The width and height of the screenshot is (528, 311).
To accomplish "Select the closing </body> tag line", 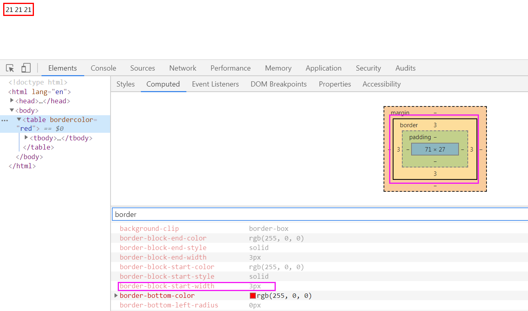I will (x=29, y=157).
